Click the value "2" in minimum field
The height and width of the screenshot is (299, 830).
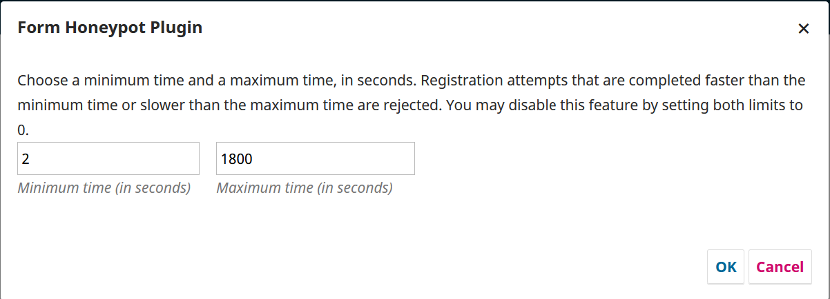click(x=26, y=159)
